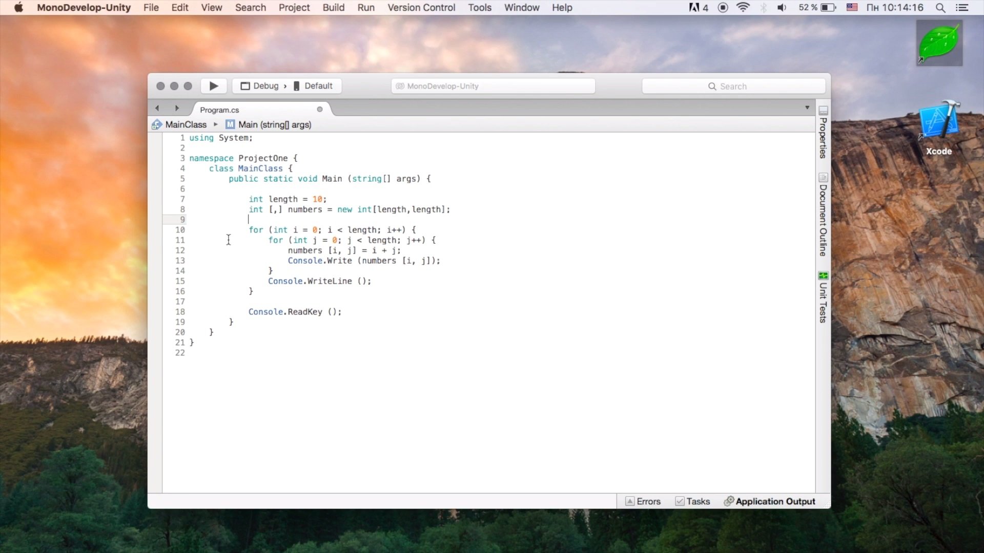Click the Wi-Fi status icon
This screenshot has width=984, height=553.
tap(743, 8)
